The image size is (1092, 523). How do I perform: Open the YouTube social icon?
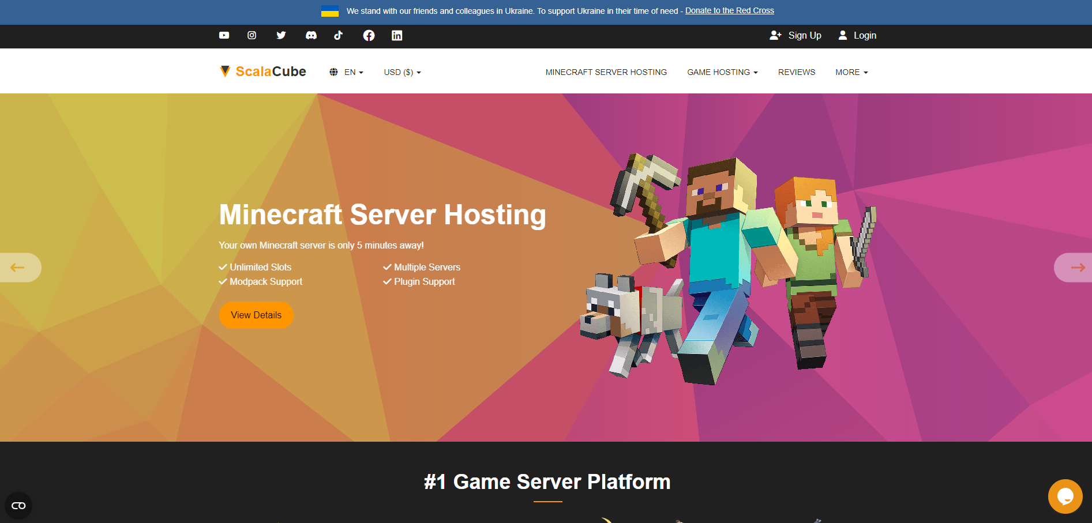[x=224, y=35]
